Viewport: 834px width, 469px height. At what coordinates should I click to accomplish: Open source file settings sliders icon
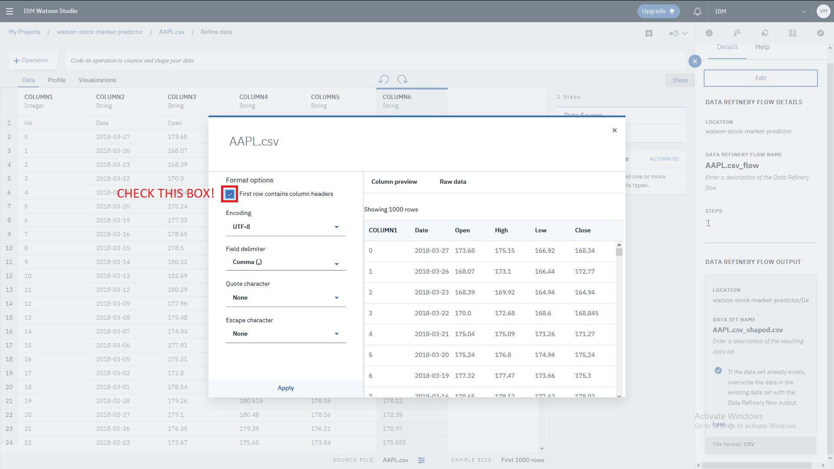[421, 460]
